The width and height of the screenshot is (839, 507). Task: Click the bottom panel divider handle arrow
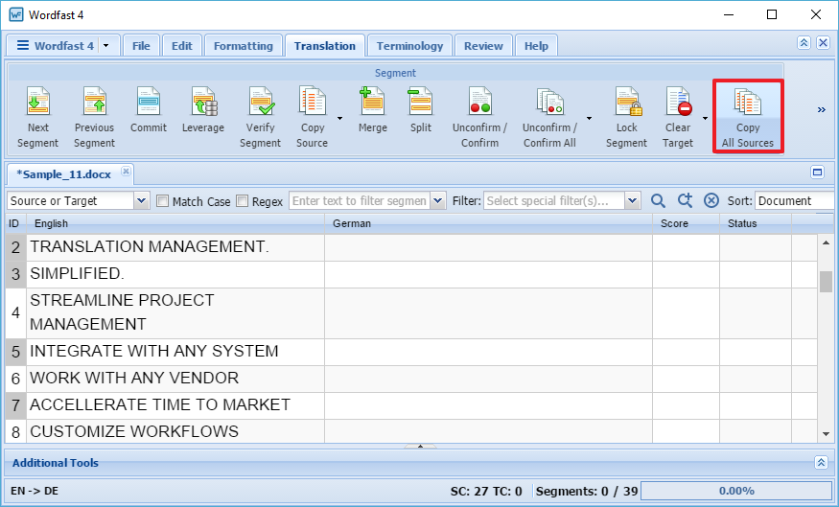pos(420,446)
